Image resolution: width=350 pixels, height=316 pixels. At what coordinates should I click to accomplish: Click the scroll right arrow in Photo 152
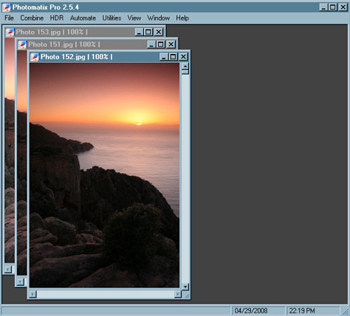178,294
